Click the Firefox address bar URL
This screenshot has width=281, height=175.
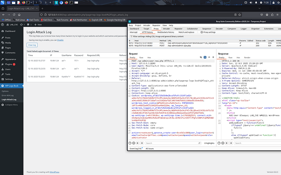coord(88,15)
